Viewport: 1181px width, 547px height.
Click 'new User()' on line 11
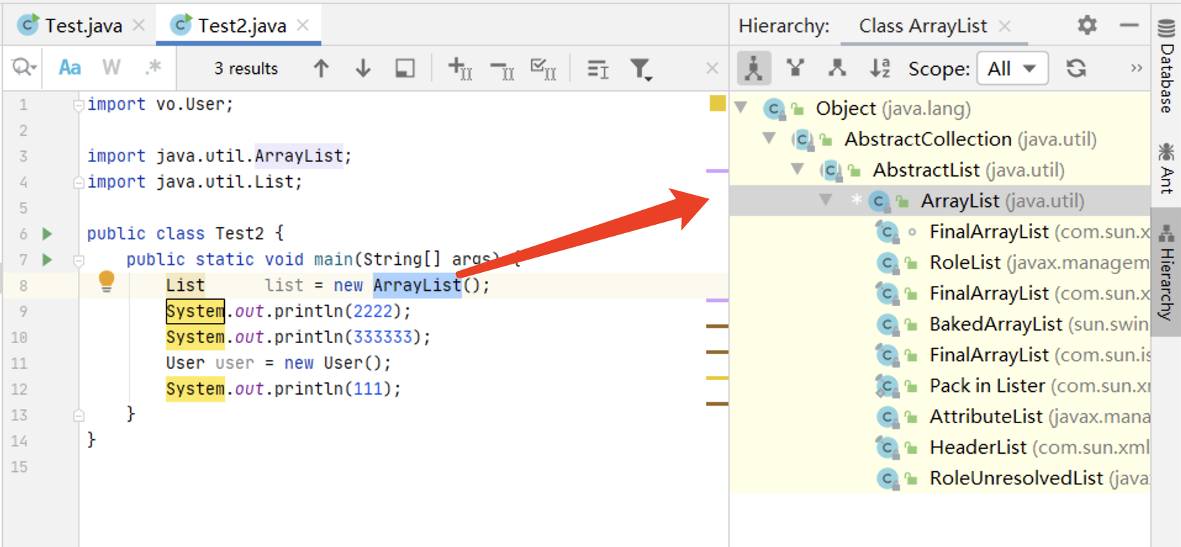pos(333,363)
